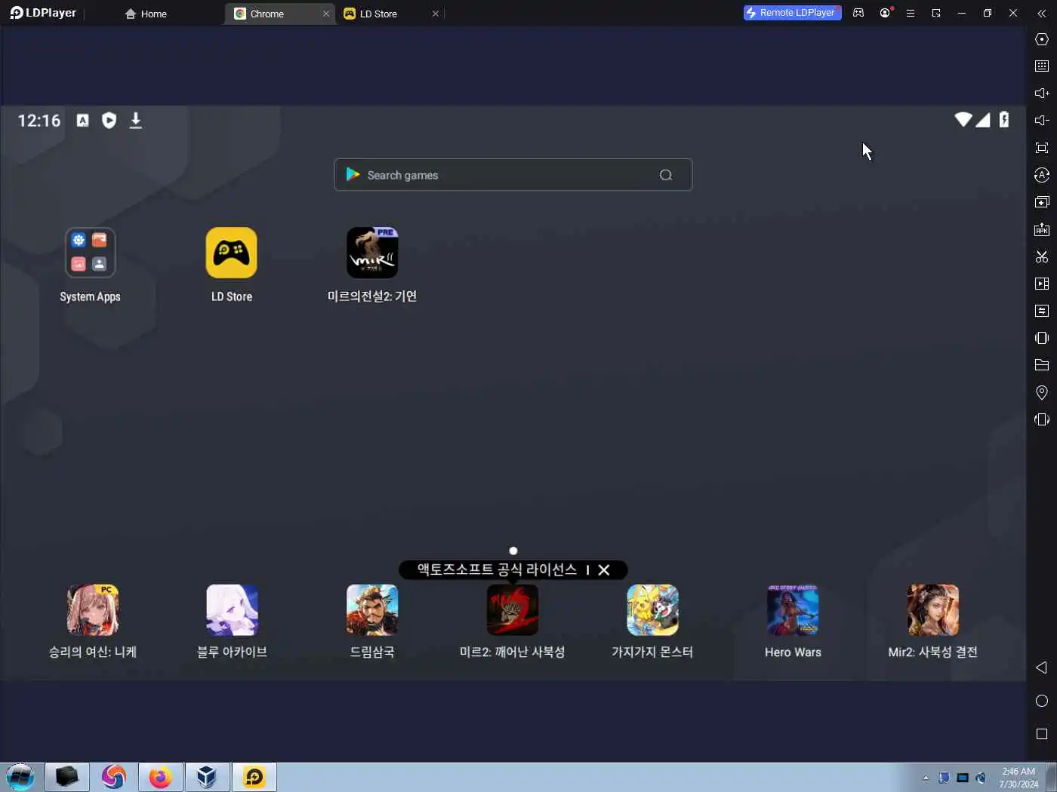Click the rotate screen icon

point(1042,419)
